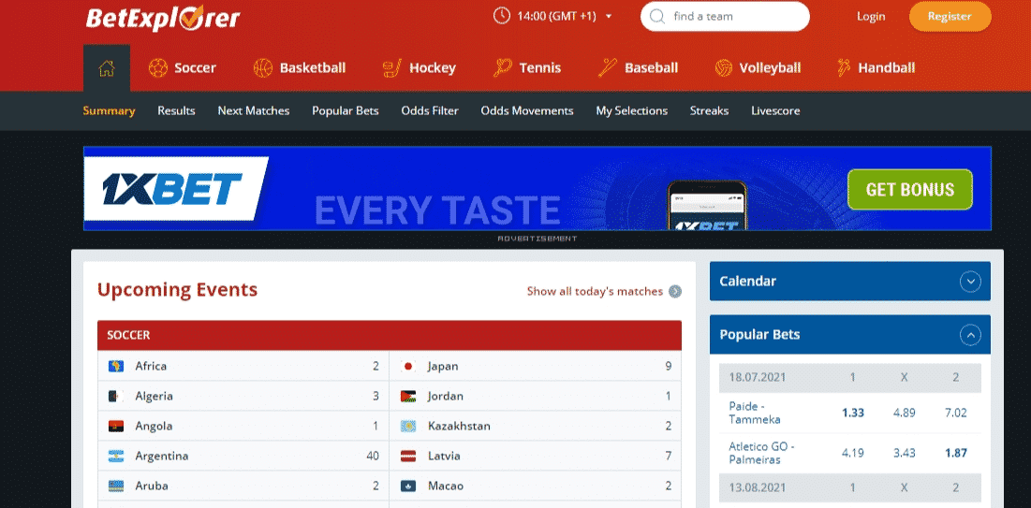
Task: Select the 1.87 odds for Palmeiras
Action: (x=956, y=453)
